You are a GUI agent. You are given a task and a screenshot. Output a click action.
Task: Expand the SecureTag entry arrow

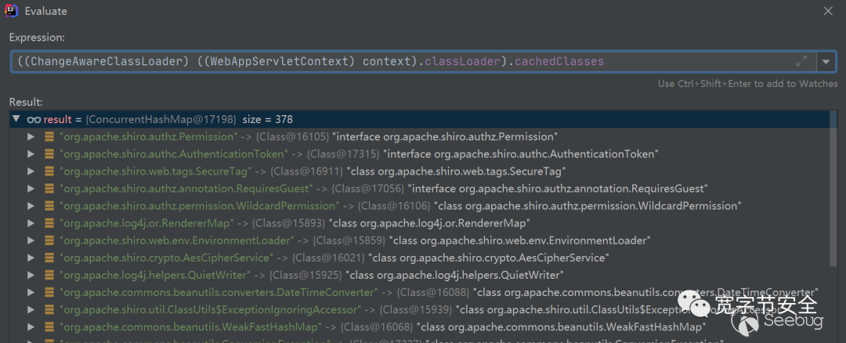point(31,171)
